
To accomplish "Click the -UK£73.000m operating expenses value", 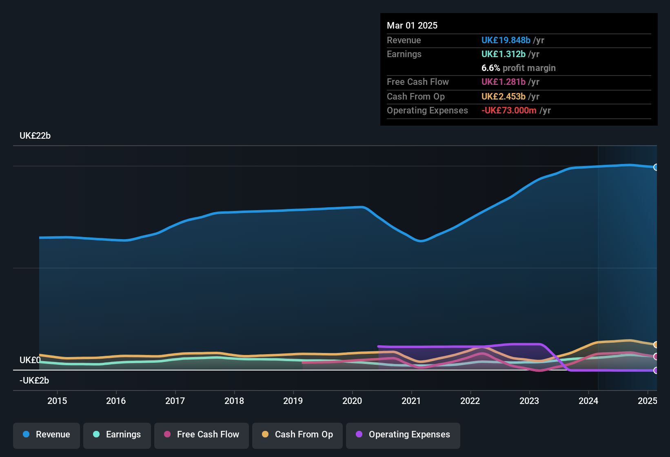I will click(509, 111).
